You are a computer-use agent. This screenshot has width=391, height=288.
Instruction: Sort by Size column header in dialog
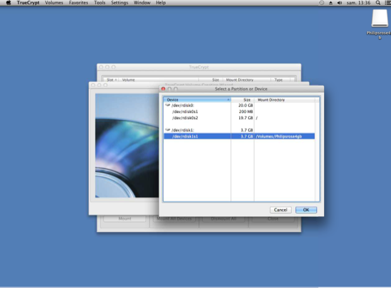(243, 100)
